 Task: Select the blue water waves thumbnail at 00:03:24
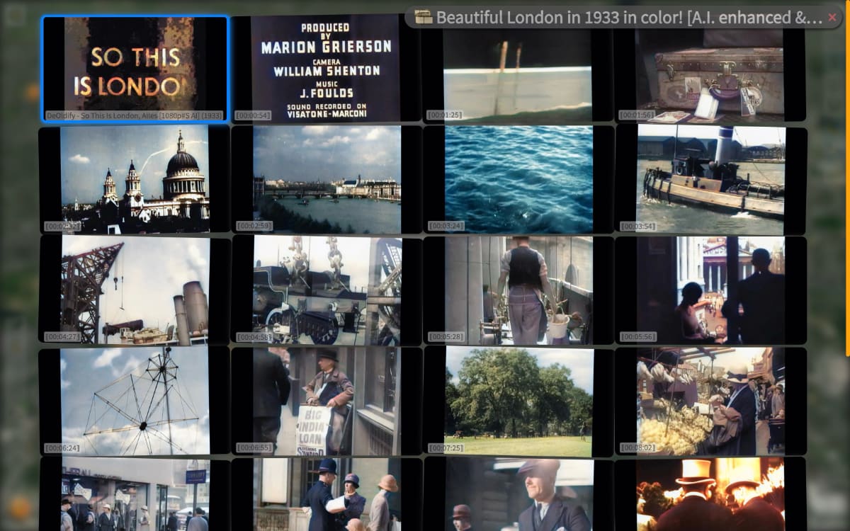[x=518, y=179]
